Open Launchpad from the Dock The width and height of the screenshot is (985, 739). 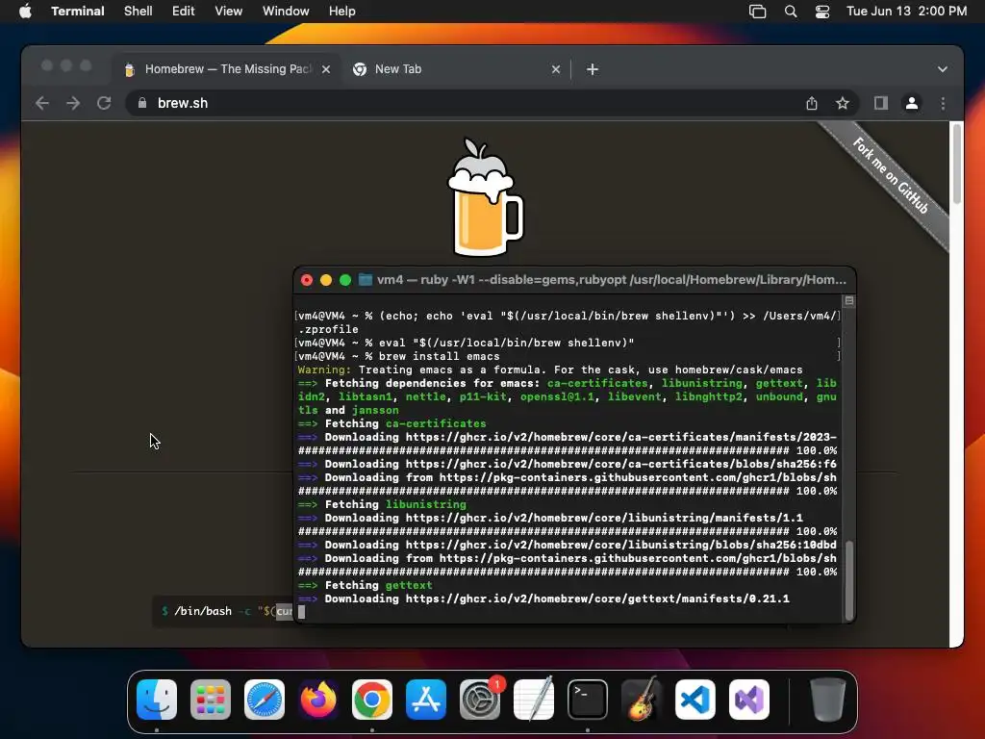211,700
